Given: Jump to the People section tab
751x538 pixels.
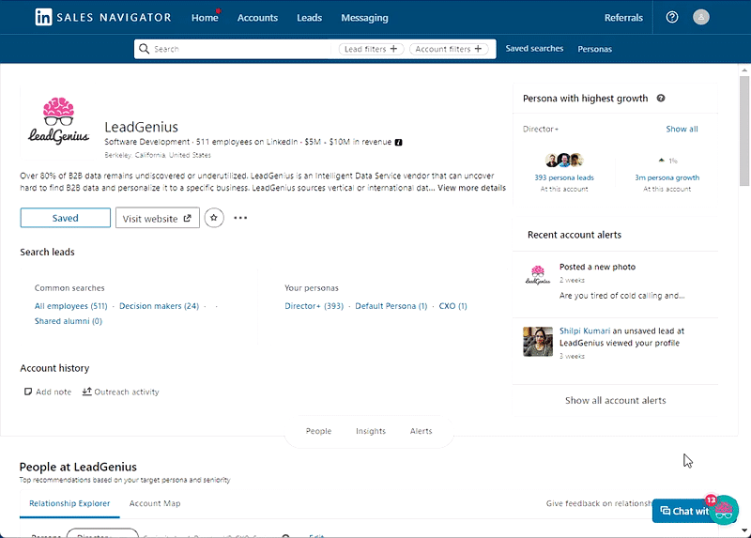Looking at the screenshot, I should (x=318, y=431).
